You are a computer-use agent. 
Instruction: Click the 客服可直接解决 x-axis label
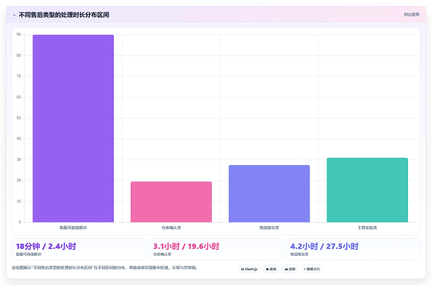(73, 228)
